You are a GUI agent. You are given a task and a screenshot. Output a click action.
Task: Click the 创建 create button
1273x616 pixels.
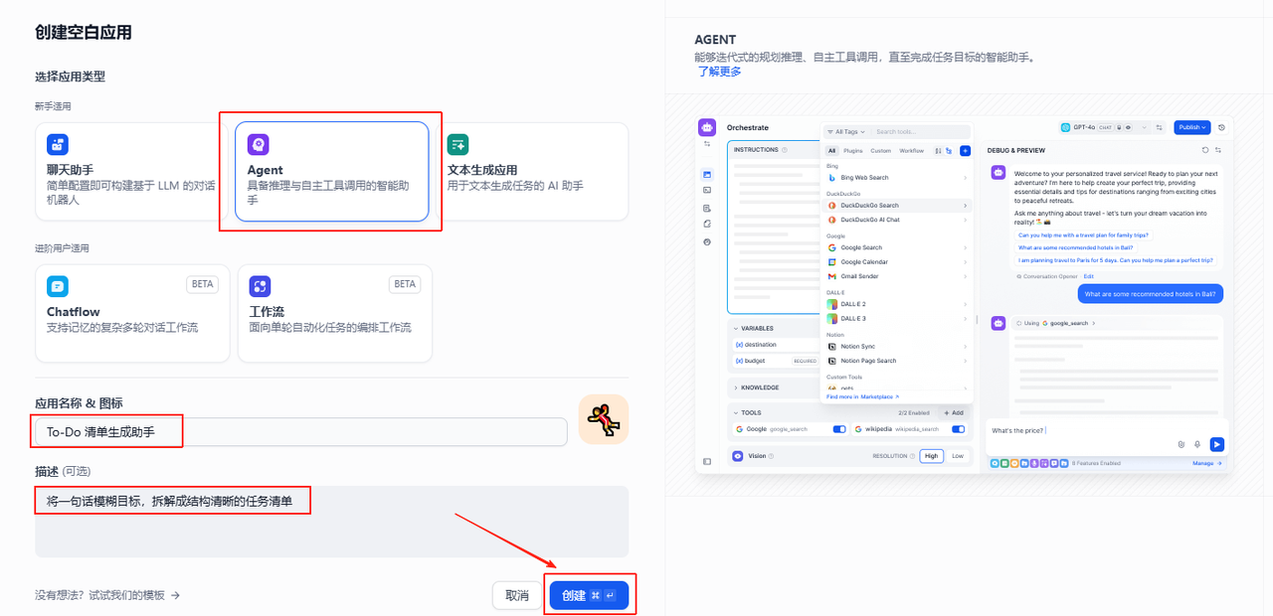589,595
